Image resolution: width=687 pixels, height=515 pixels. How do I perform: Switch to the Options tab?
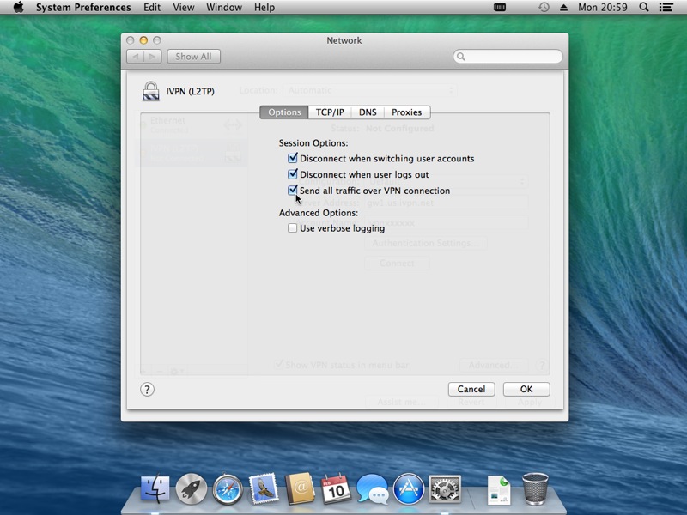pyautogui.click(x=284, y=112)
